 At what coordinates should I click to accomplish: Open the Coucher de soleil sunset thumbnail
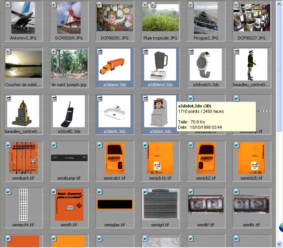coord(24,64)
